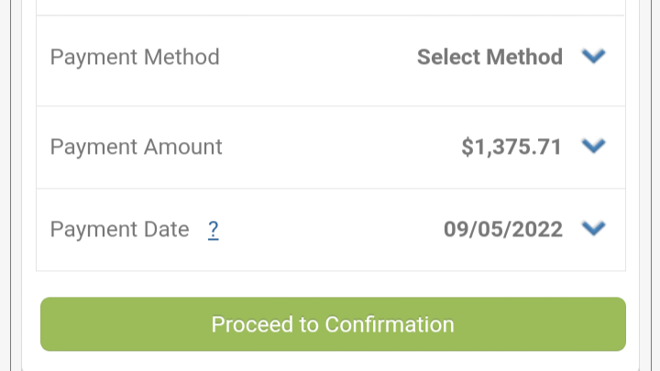Click the bold Select Method text
Image resolution: width=660 pixels, height=371 pixels.
pyautogui.click(x=489, y=57)
